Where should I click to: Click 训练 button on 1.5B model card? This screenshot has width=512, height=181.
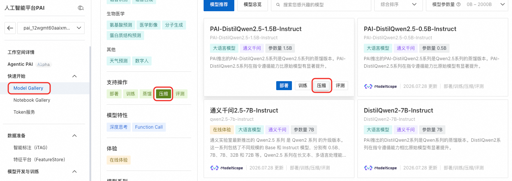(303, 86)
